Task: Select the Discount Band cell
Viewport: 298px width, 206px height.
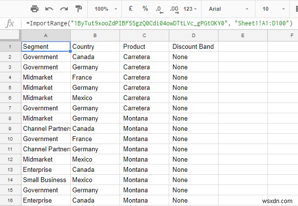Action: (194, 46)
